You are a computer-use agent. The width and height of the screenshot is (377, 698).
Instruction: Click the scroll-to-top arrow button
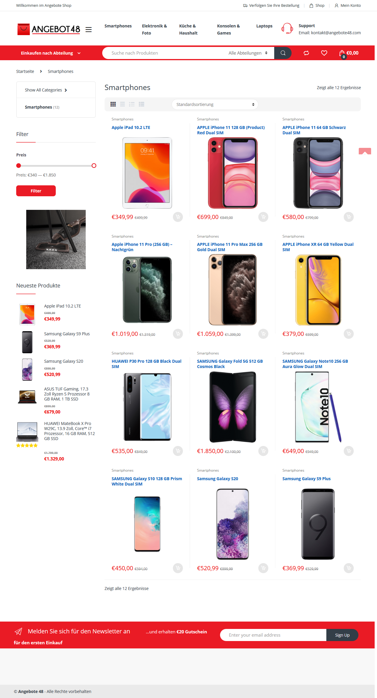[x=365, y=151]
